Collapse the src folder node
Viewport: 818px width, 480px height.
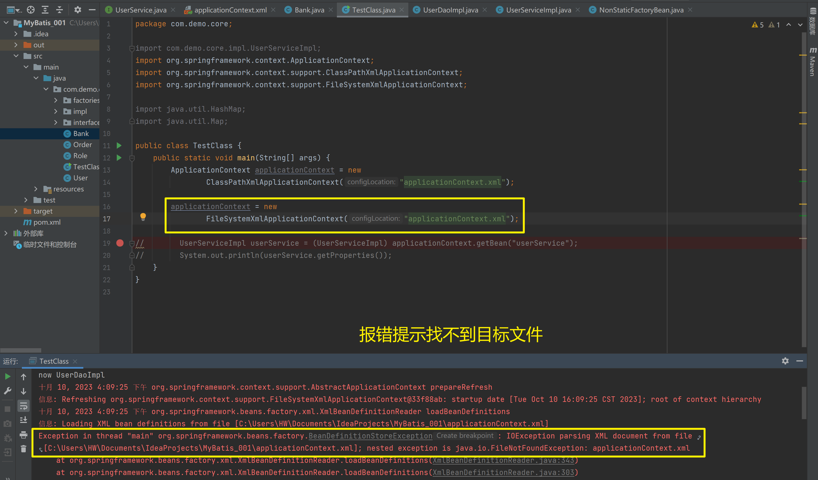pyautogui.click(x=16, y=56)
